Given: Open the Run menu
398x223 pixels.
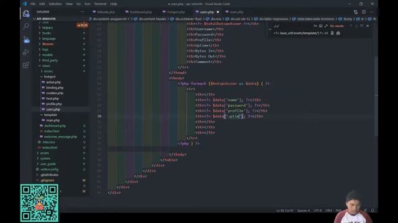Looking at the screenshot, I should (87, 4).
